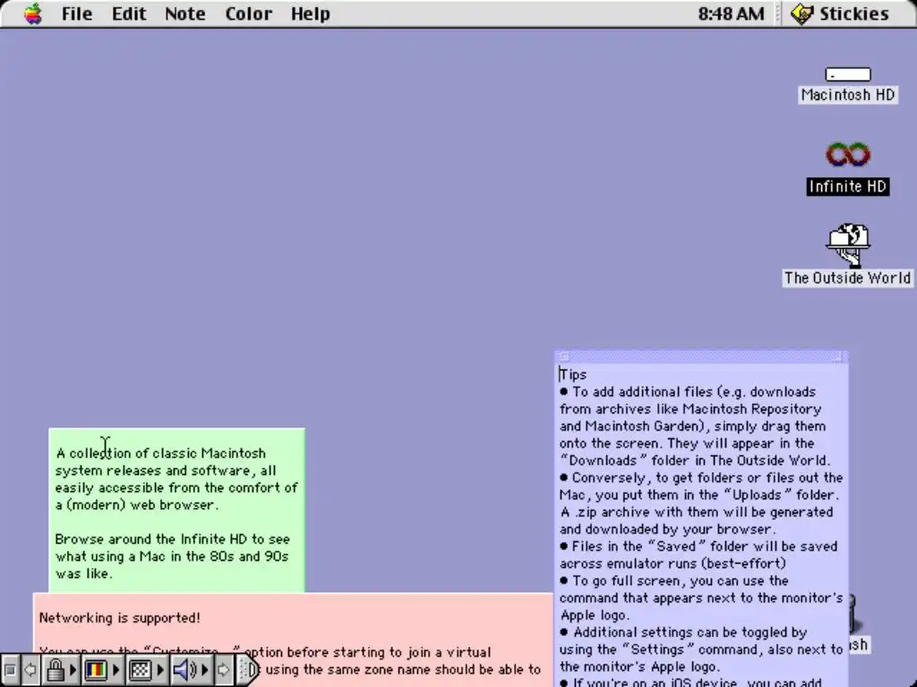Click the Infinite HD icon label
The width and height of the screenshot is (917, 687).
[x=848, y=186]
